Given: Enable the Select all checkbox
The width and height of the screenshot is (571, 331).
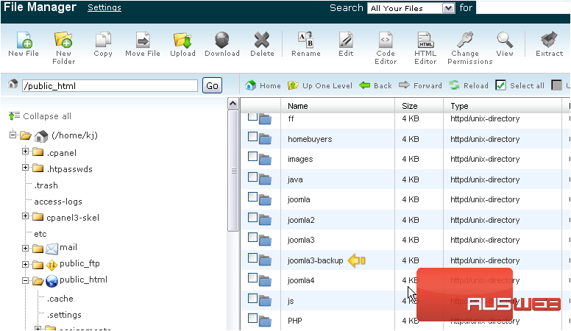Looking at the screenshot, I should pos(501,85).
